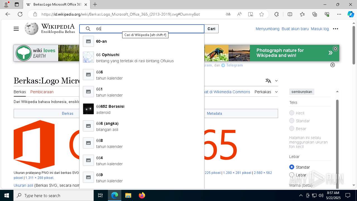Open Tab actions menu icon
This screenshot has height=201, width=357.
17,4
